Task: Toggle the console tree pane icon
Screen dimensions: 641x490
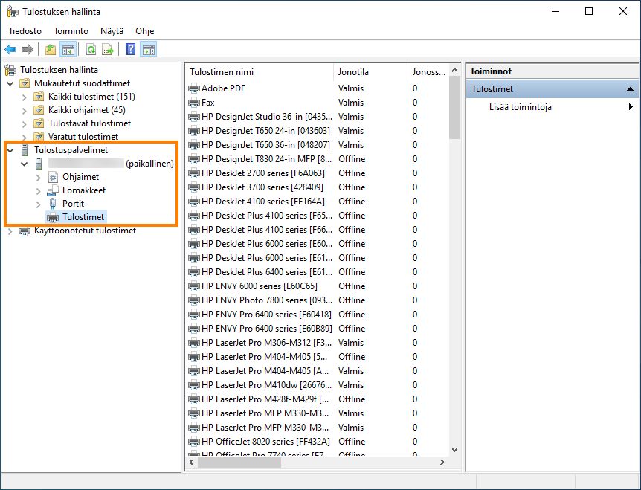Action: 68,50
